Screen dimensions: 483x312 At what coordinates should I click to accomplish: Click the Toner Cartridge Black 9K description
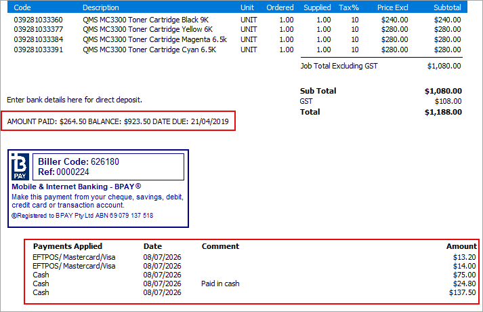coord(146,20)
